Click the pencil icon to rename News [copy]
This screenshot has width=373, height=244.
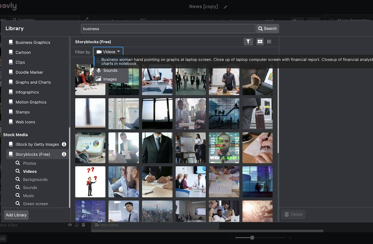(x=225, y=7)
